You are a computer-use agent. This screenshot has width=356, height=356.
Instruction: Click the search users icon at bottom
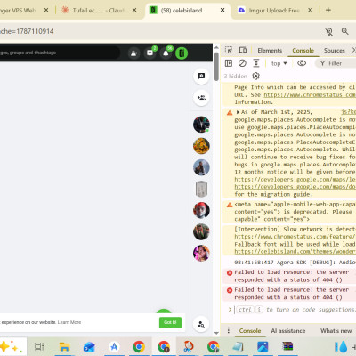pyautogui.click(x=201, y=324)
